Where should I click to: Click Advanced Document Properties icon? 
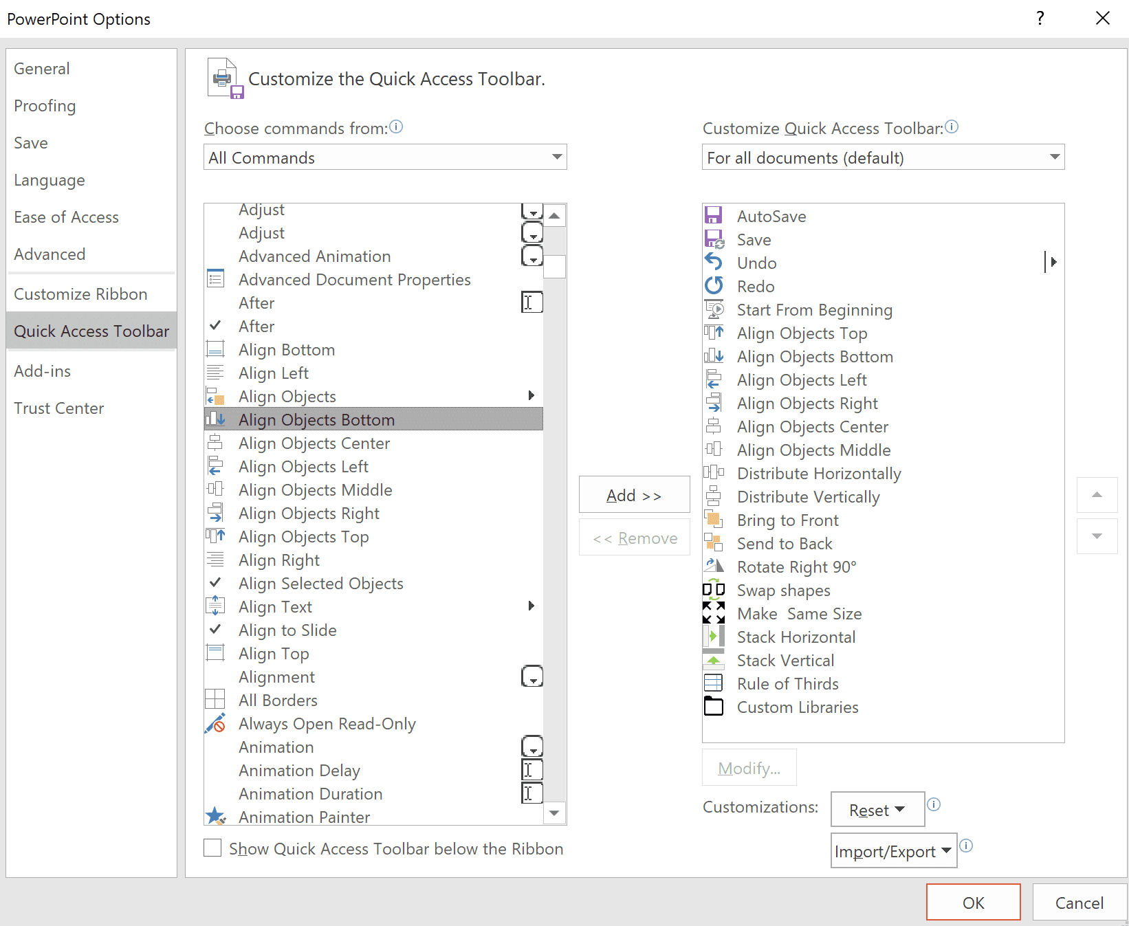click(x=215, y=279)
